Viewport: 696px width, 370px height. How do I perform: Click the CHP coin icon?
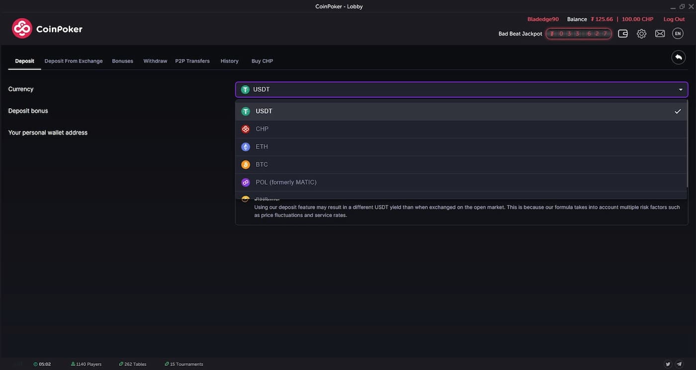tap(246, 129)
